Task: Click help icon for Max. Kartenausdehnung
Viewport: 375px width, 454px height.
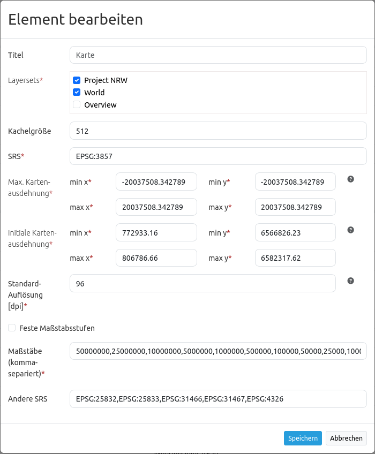Action: (351, 179)
